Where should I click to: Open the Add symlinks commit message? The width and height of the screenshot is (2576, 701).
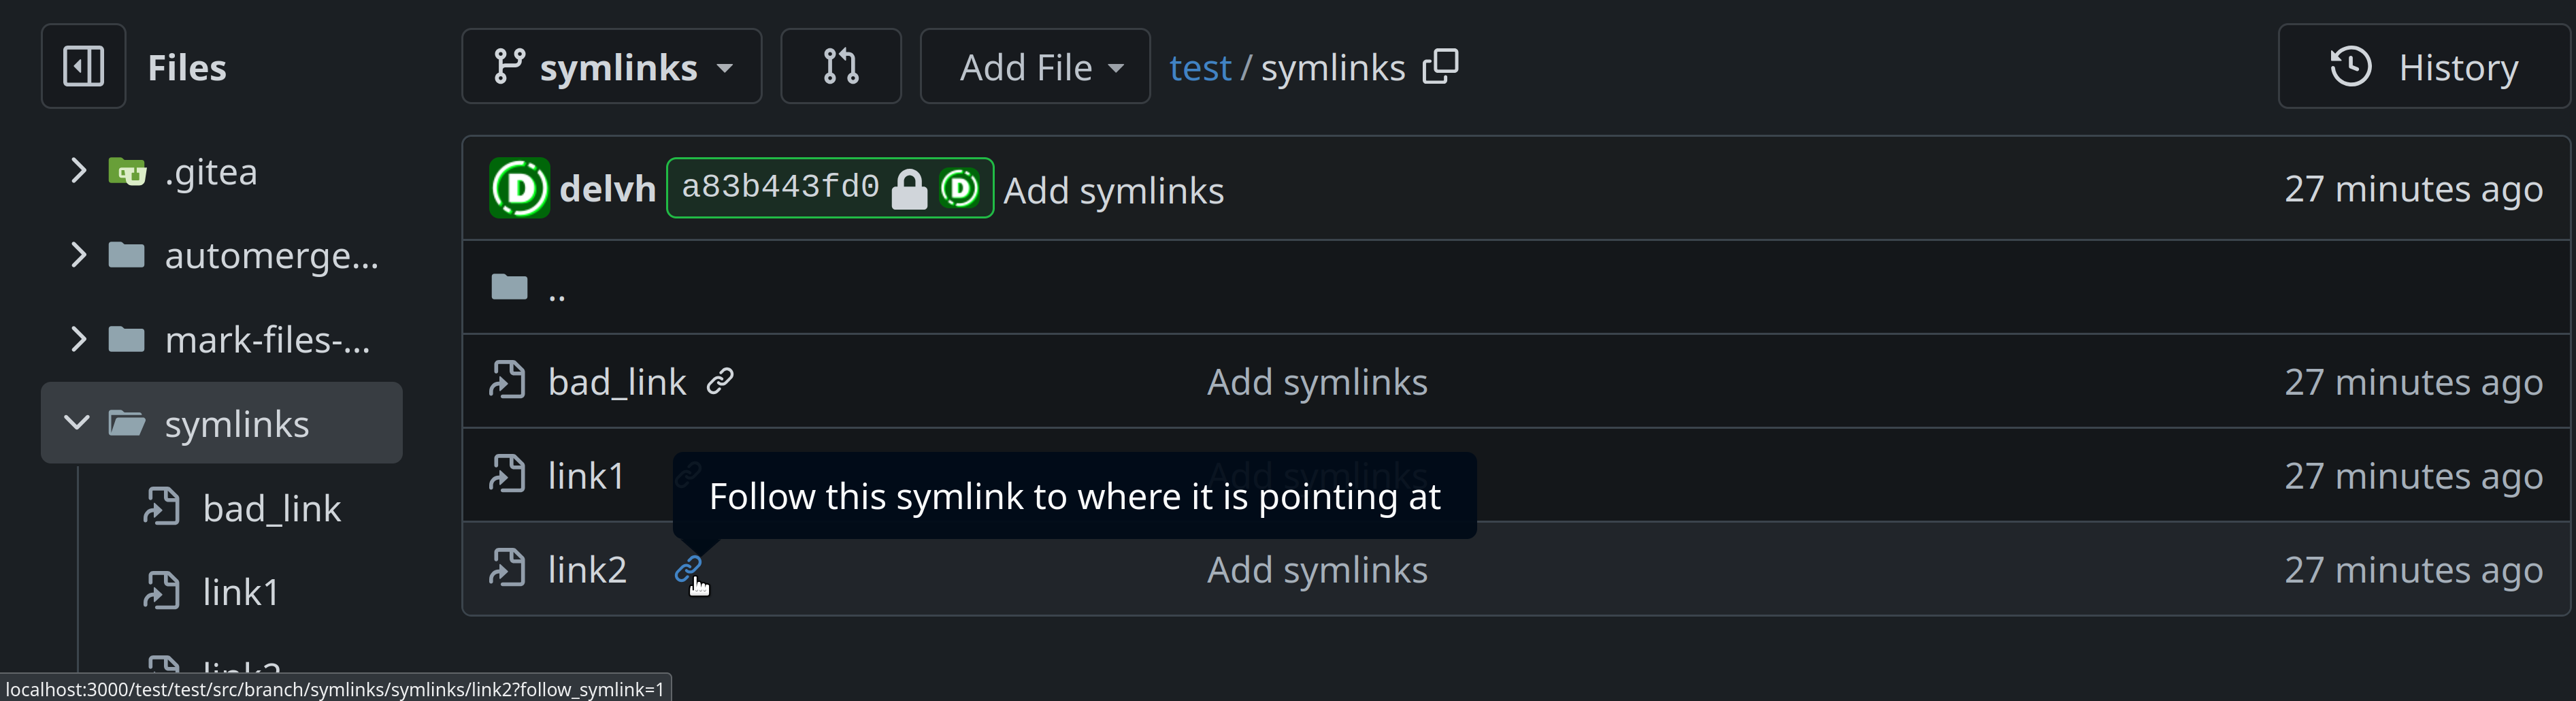pos(1114,190)
